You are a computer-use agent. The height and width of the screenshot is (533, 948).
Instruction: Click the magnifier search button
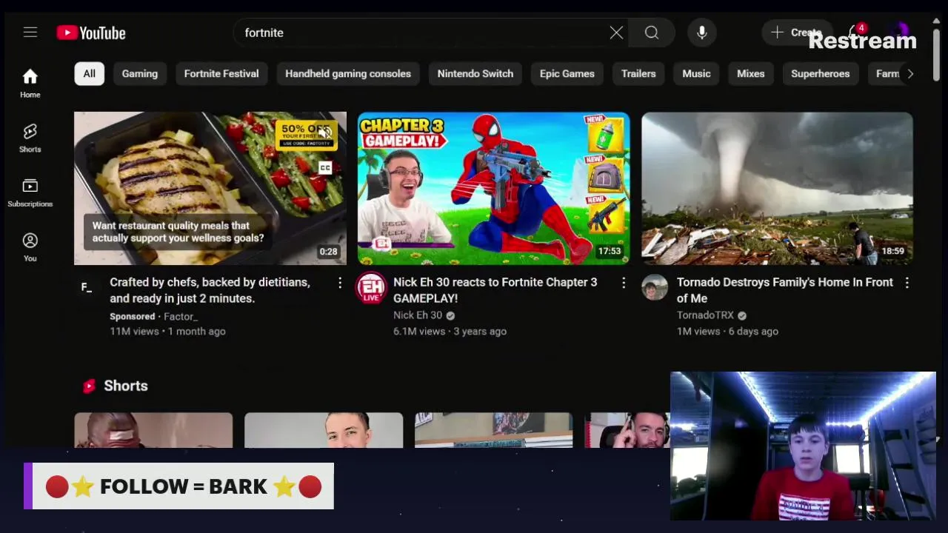click(652, 33)
